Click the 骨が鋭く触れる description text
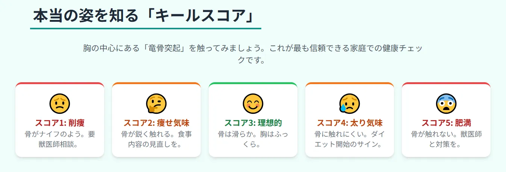 156,139
